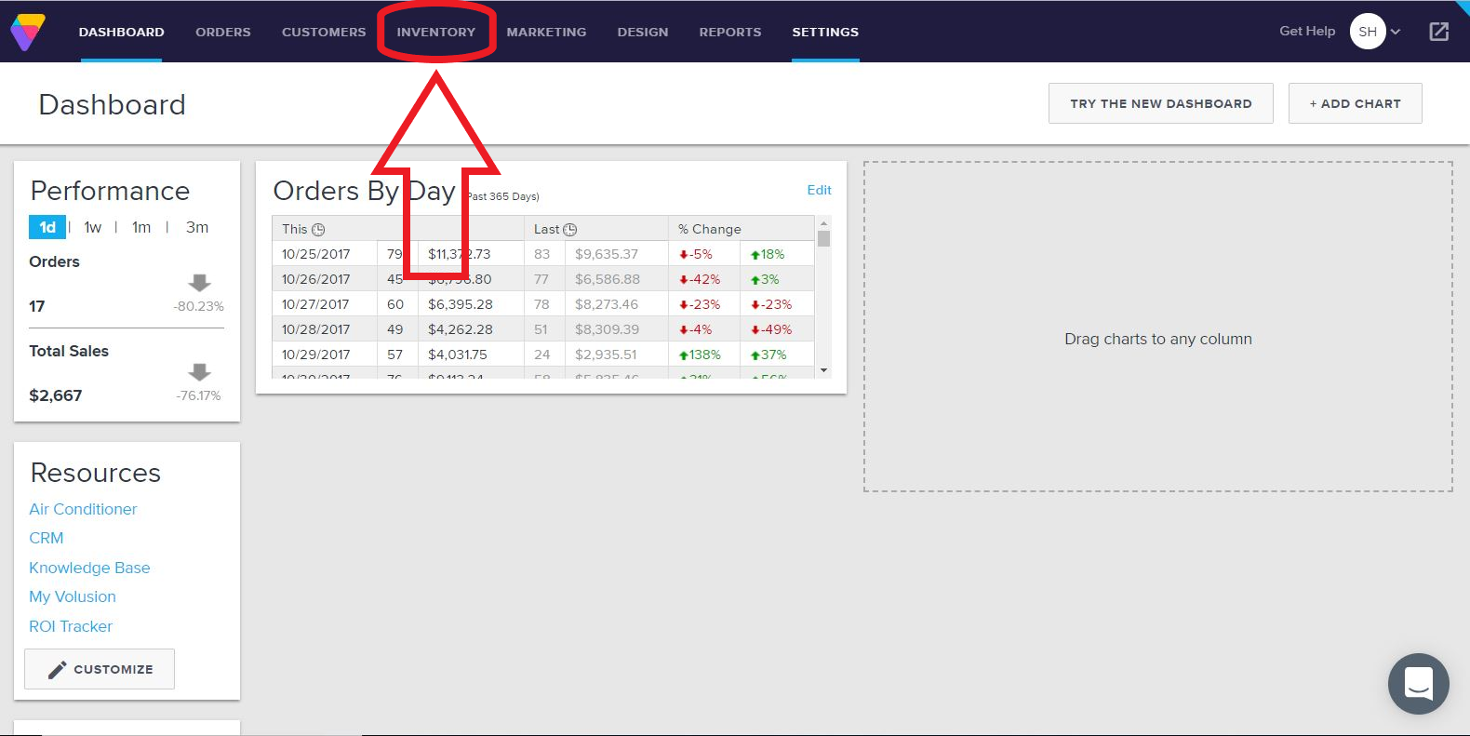Click Try The New Dashboard button

pos(1160,103)
